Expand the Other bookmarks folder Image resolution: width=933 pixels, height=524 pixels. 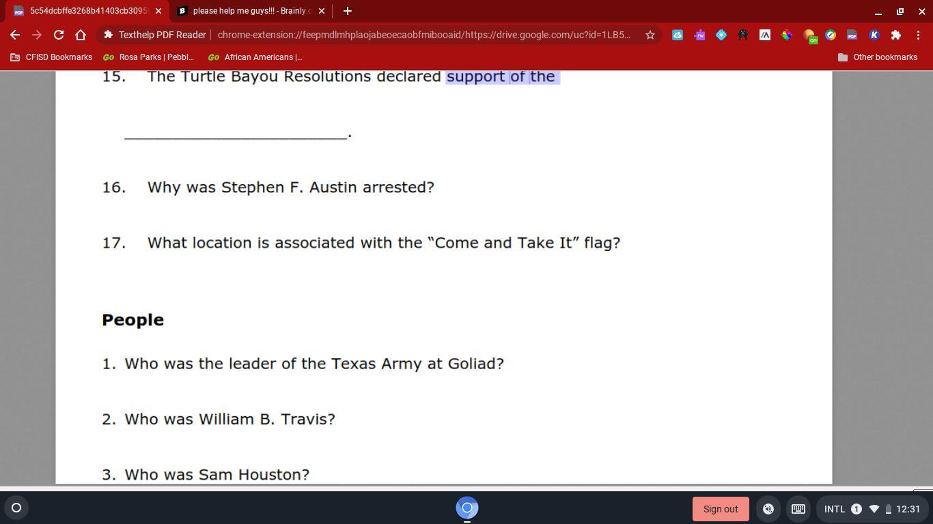point(877,57)
